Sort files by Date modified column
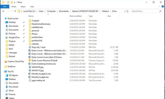This screenshot has width=165, height=99. [76, 16]
